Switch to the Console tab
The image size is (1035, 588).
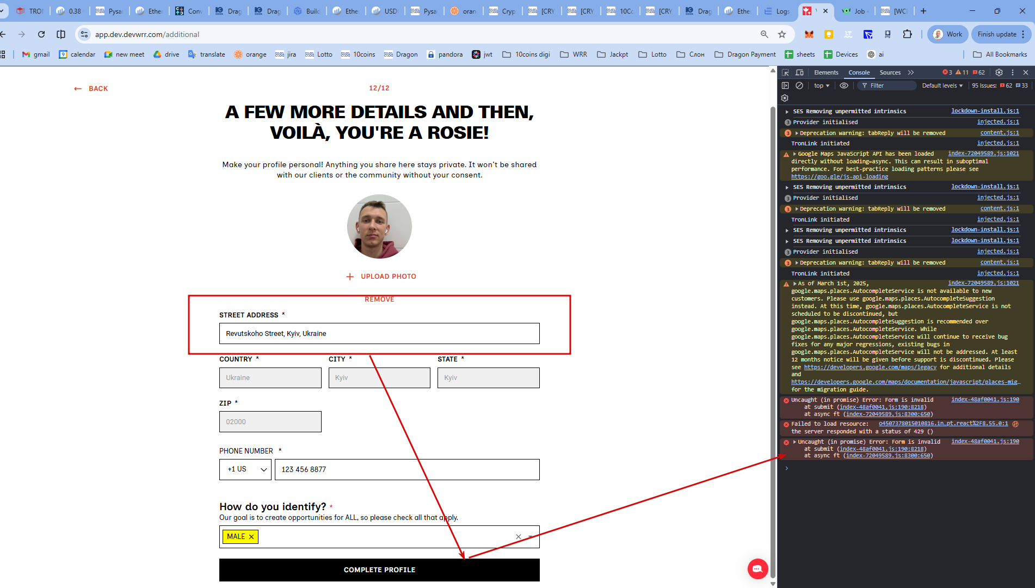pyautogui.click(x=859, y=72)
